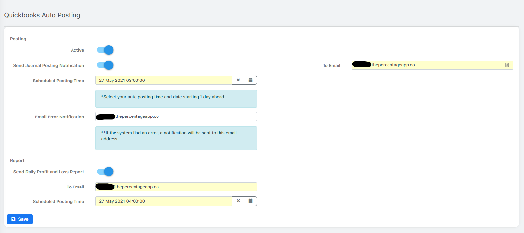Focus the Email Error Notification input
This screenshot has width=524, height=233.
click(x=176, y=116)
